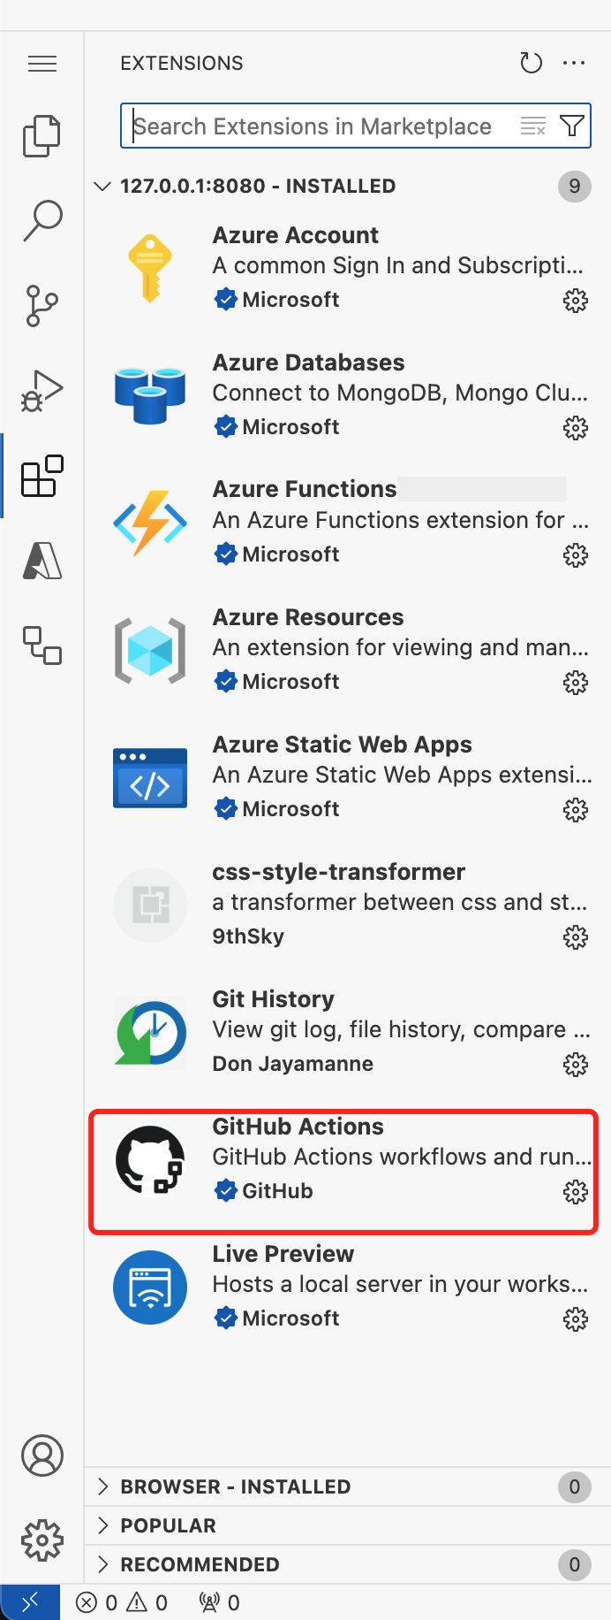Image resolution: width=611 pixels, height=1620 pixels.
Task: Open Views and More Actions ellipsis
Action: pos(574,63)
